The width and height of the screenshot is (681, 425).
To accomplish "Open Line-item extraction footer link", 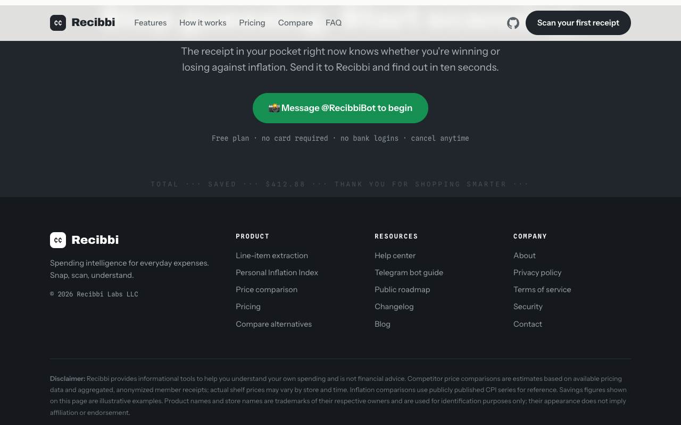I will 272,256.
